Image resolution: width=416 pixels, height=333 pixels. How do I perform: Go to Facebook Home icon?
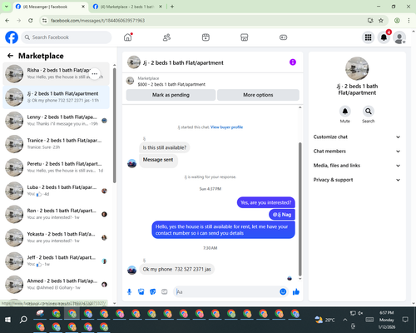coord(128,37)
